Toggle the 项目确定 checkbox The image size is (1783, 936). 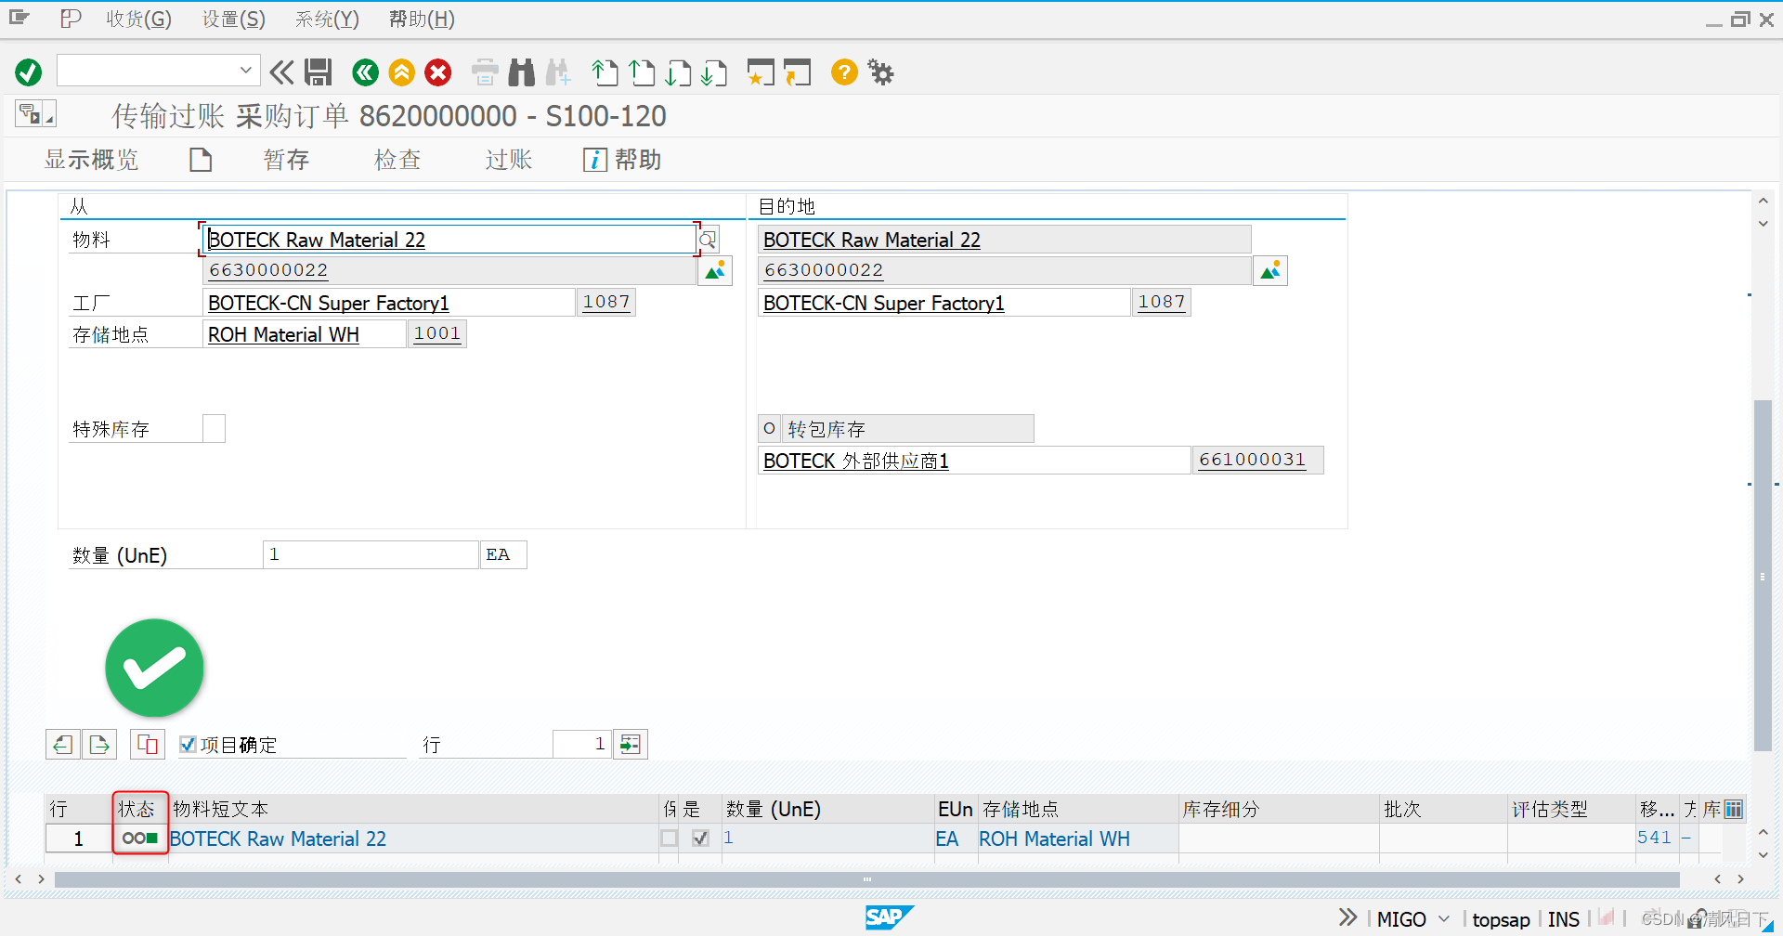[188, 744]
